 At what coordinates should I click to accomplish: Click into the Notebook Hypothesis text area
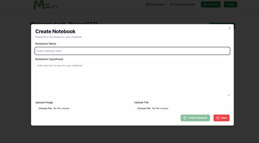(132, 79)
